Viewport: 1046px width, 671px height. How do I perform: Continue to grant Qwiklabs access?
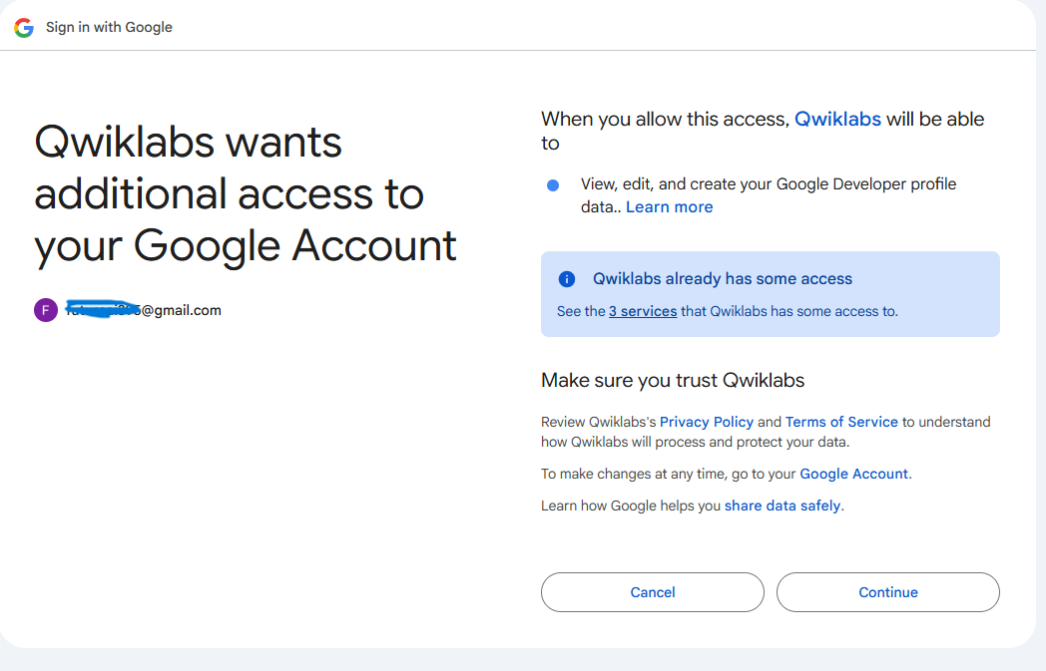tap(888, 592)
